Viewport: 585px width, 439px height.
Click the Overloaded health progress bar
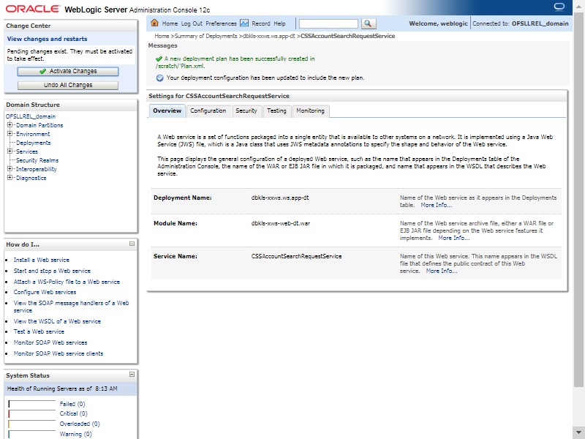coord(31,424)
